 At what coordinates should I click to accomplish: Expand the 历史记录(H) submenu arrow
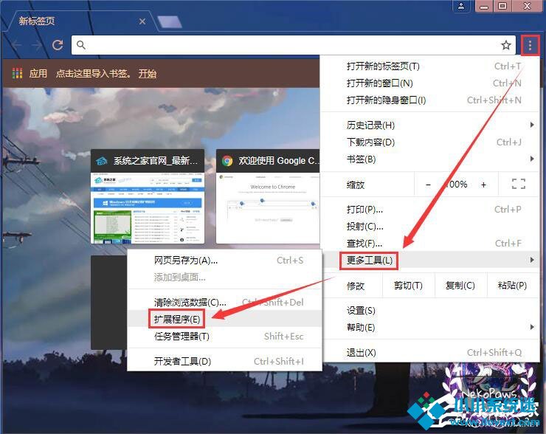(532, 125)
